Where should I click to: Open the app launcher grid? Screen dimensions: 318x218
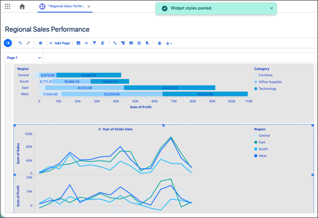pos(8,6)
